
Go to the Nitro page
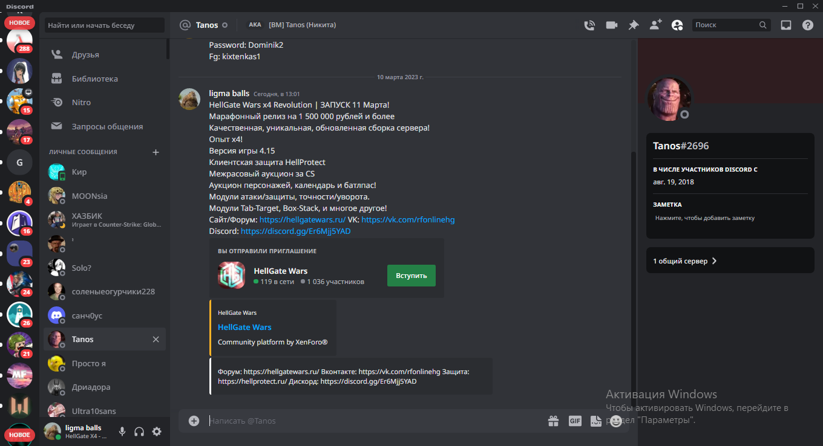click(105, 103)
